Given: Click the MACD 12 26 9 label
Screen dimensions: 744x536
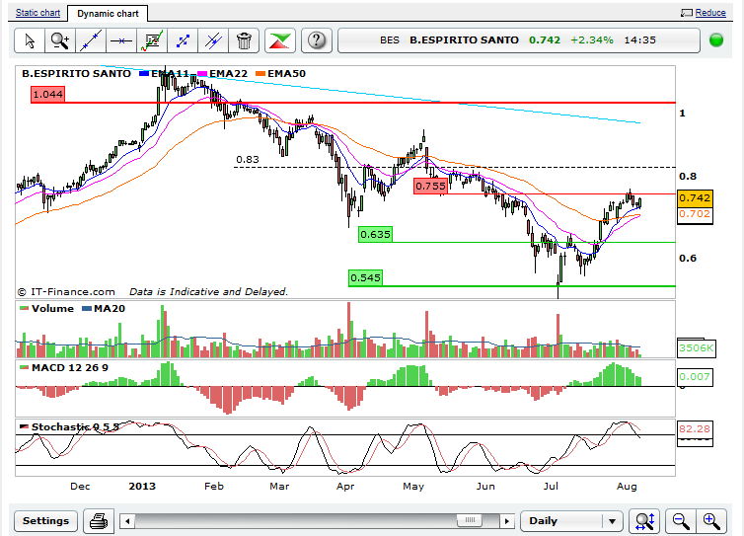Looking at the screenshot, I should click(x=64, y=368).
